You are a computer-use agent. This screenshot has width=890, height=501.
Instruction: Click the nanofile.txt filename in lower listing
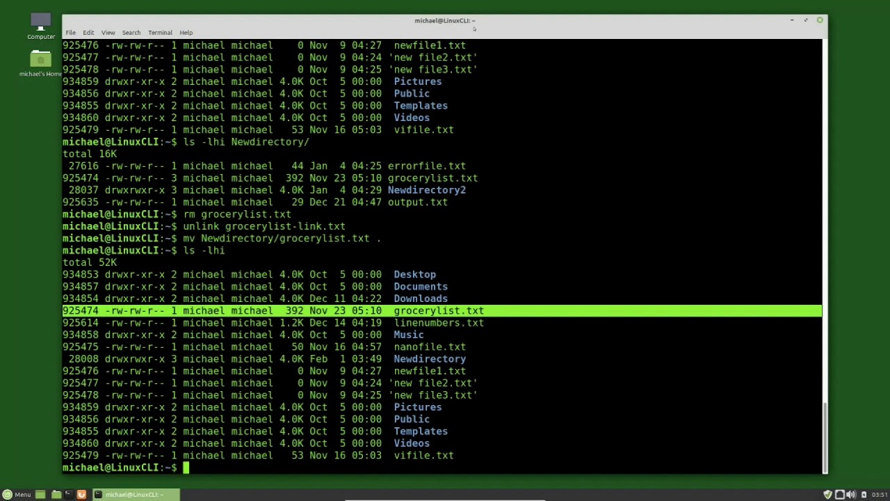[430, 347]
